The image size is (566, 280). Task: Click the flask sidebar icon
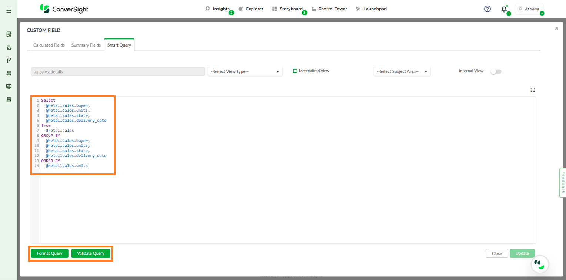(9, 47)
